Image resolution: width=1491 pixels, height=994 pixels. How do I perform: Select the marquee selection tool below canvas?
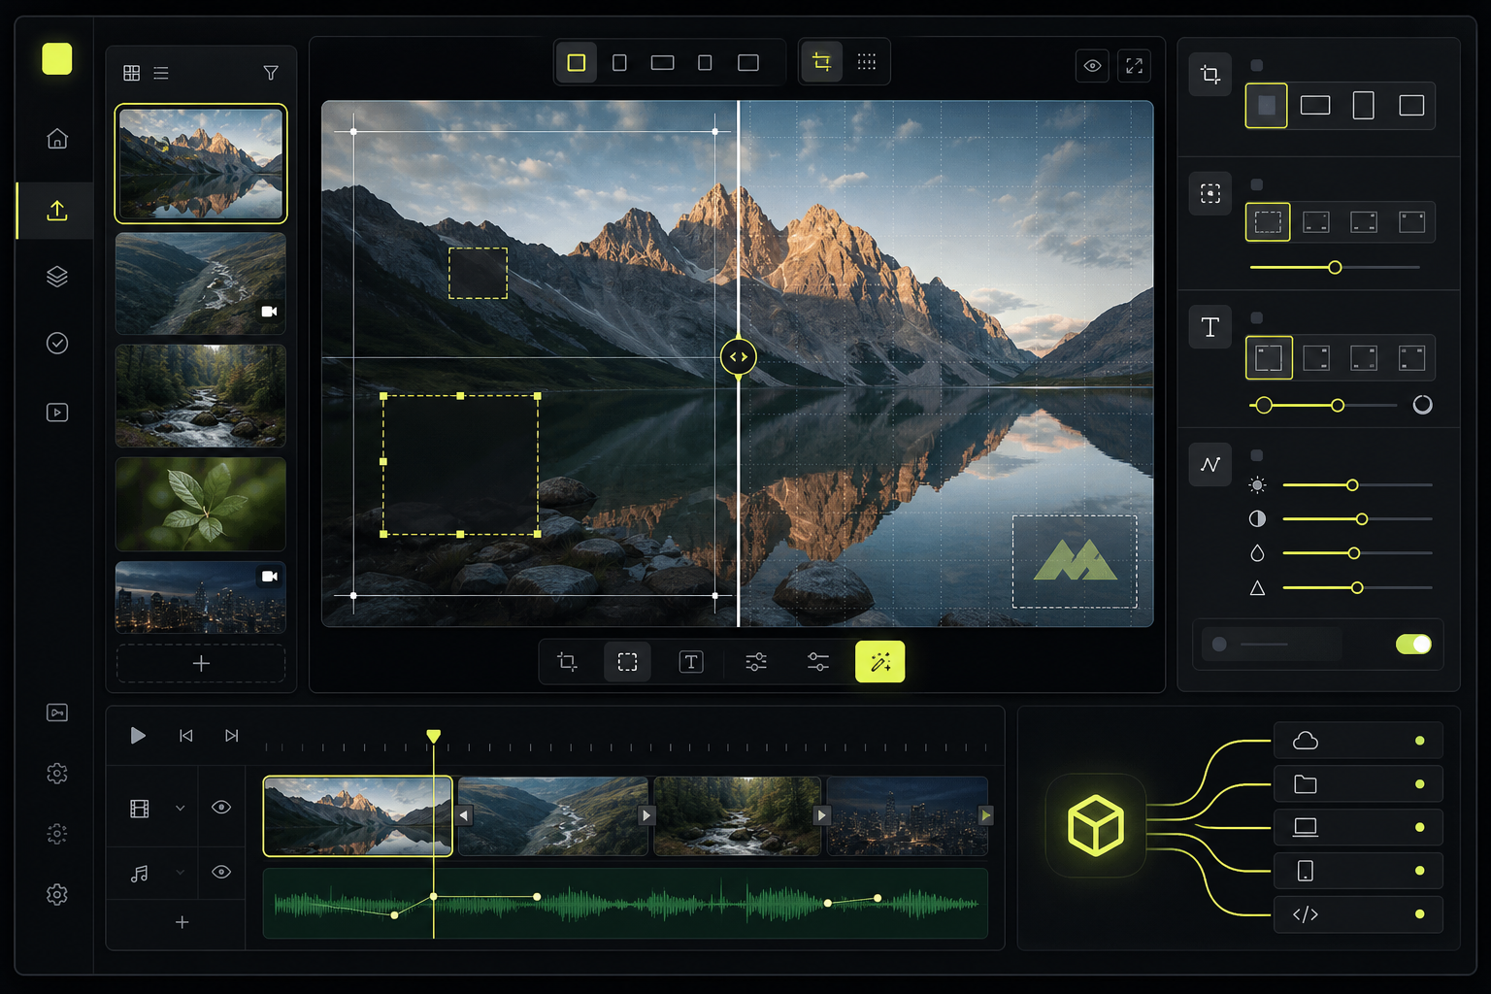pos(628,662)
